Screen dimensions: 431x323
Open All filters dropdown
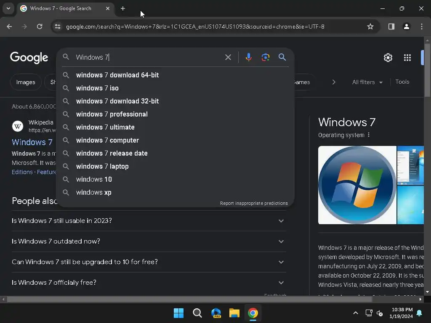pyautogui.click(x=367, y=82)
